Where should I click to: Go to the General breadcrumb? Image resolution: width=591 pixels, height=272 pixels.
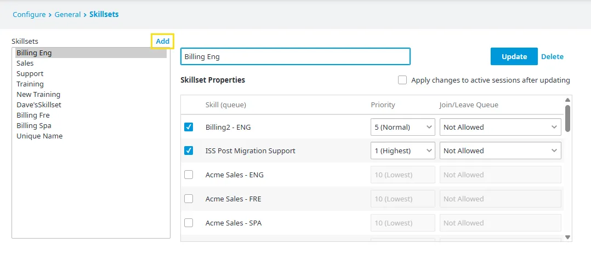[67, 14]
